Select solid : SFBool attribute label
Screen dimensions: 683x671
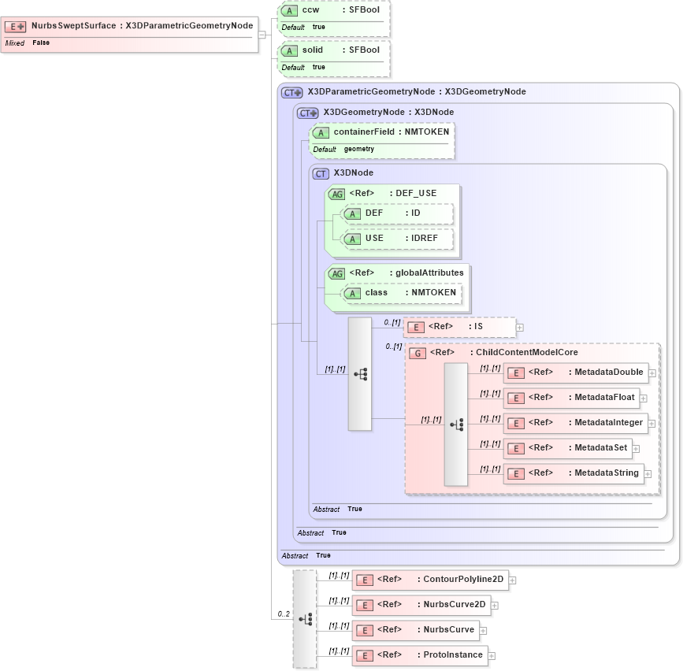(340, 50)
